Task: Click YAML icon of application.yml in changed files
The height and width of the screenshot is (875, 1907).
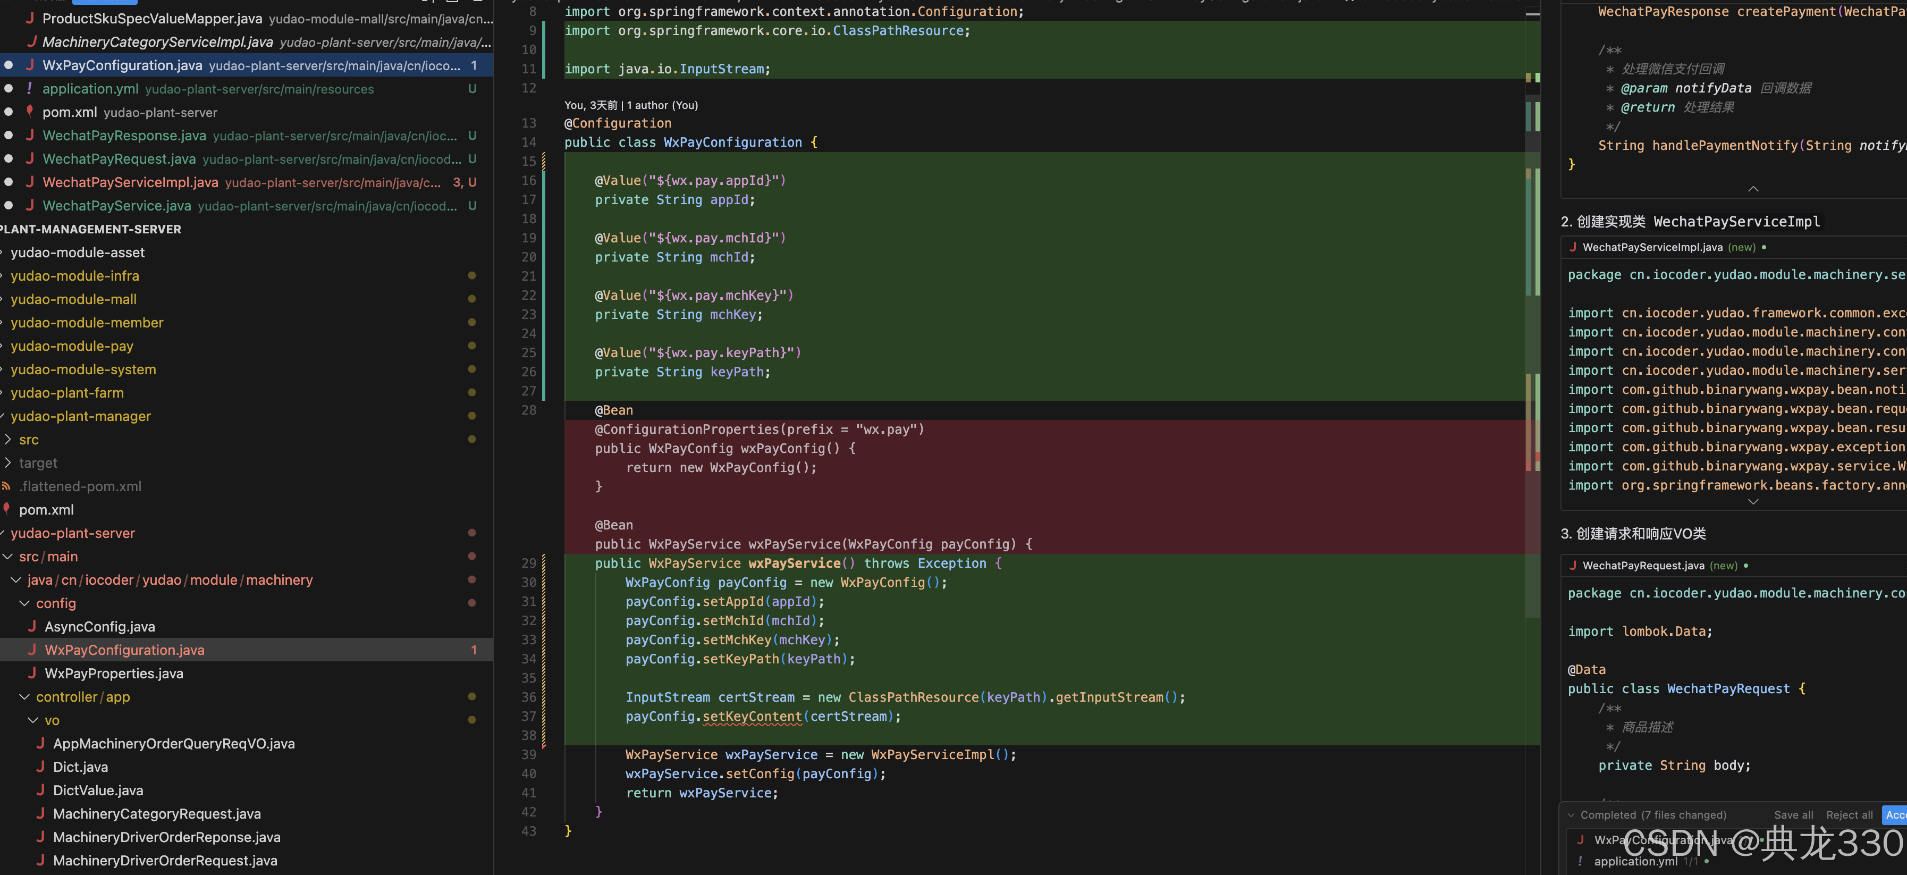Action: 1580,861
